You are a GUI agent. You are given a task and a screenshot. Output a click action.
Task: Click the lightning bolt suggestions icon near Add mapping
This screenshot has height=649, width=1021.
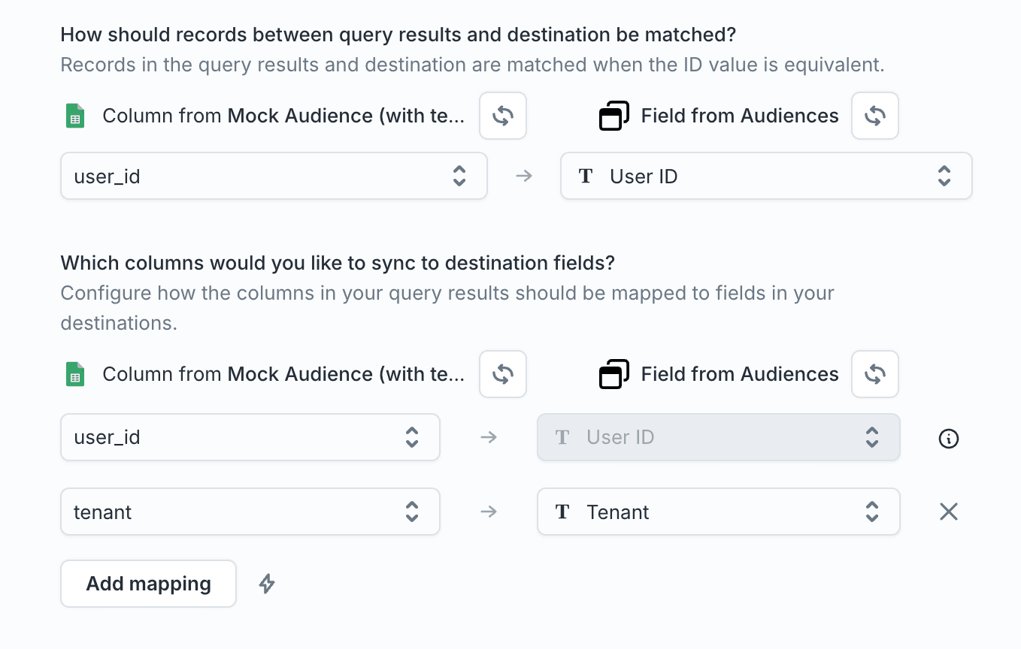266,583
